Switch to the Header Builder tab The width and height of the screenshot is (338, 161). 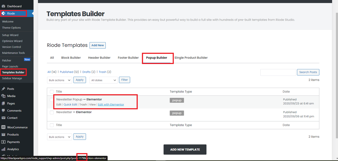99,58
